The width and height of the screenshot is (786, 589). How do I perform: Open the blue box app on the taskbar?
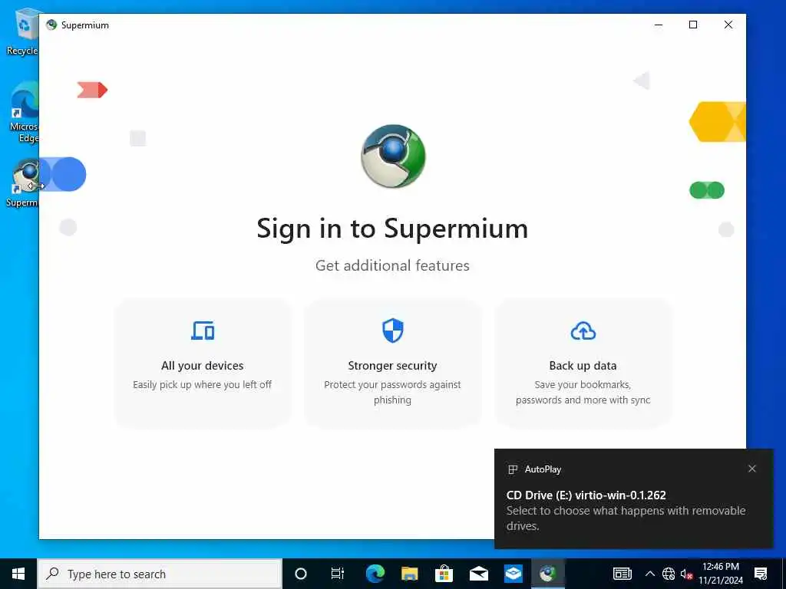coord(514,574)
